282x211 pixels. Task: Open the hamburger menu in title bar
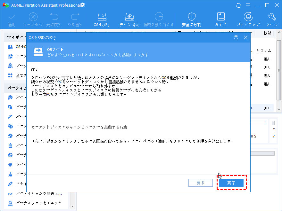(248, 5)
